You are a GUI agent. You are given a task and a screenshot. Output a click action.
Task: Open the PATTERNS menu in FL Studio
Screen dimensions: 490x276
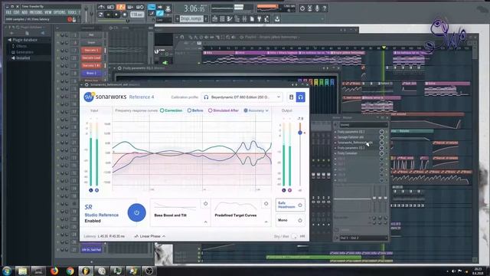tap(36, 12)
